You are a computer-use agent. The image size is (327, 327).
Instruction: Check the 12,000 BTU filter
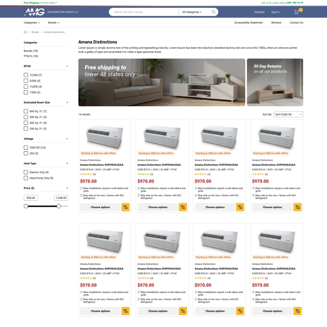(x=26, y=75)
